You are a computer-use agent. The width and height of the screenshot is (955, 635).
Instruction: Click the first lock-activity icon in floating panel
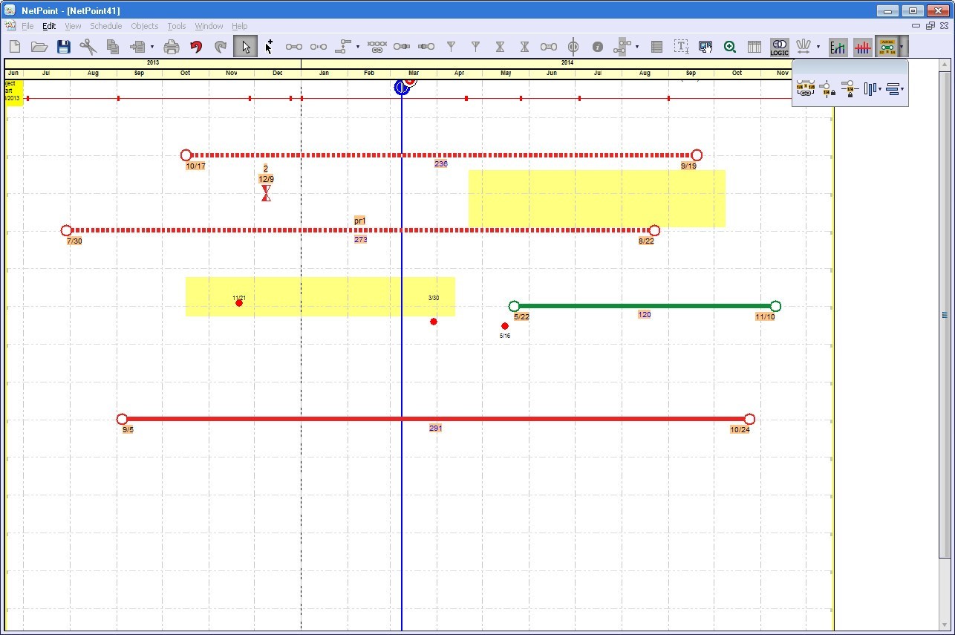[828, 89]
